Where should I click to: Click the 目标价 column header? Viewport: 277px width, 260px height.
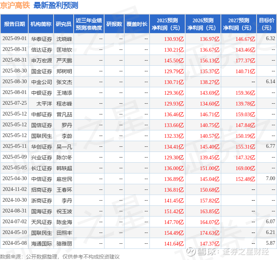click(x=267, y=24)
